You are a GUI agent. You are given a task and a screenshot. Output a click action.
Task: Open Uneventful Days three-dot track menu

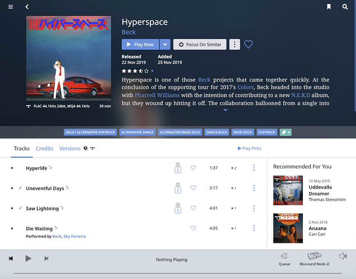[254, 188]
